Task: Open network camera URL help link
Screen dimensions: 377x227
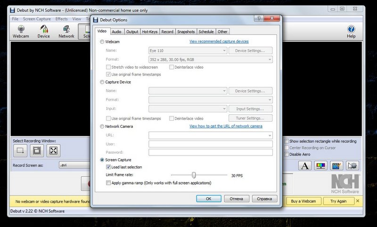Action: point(226,126)
